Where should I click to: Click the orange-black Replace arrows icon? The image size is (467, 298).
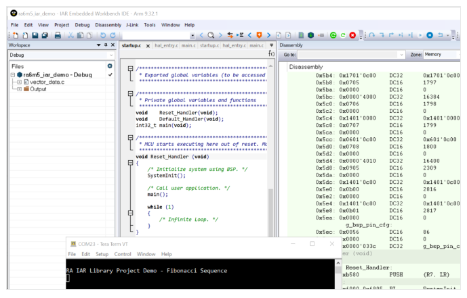point(230,35)
